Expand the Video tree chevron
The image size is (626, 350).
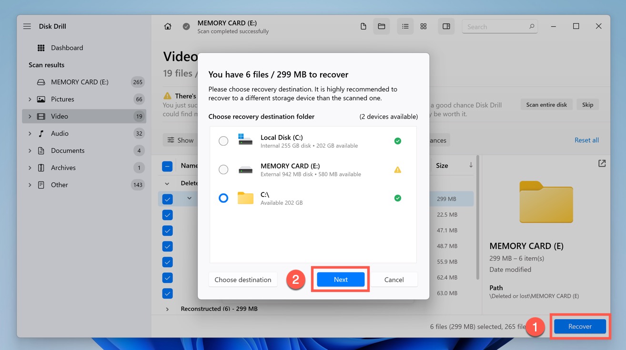point(30,116)
